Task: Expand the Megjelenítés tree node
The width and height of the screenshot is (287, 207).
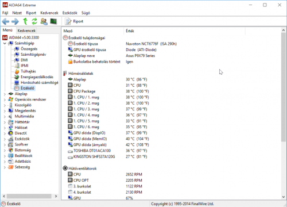Action: point(5,111)
